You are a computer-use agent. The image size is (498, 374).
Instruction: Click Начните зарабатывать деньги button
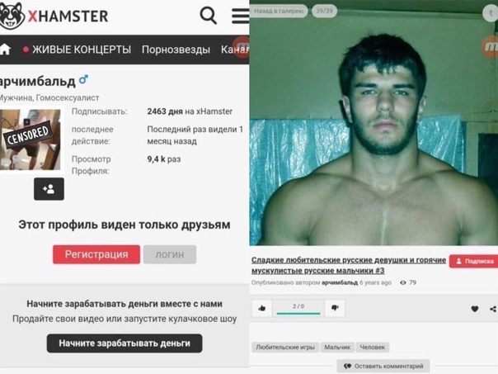click(x=124, y=343)
